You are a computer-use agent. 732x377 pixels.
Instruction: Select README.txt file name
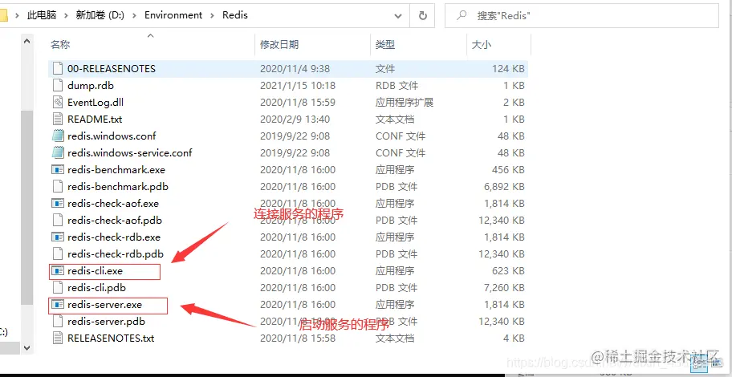click(95, 119)
